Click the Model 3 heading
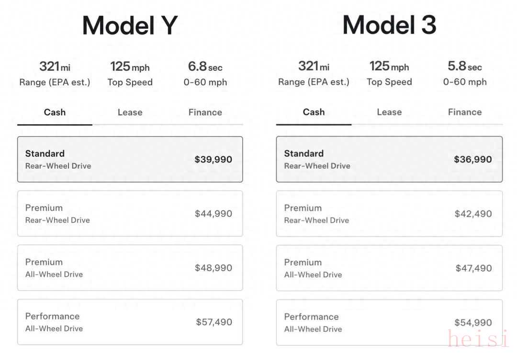517x353 pixels. 389,25
